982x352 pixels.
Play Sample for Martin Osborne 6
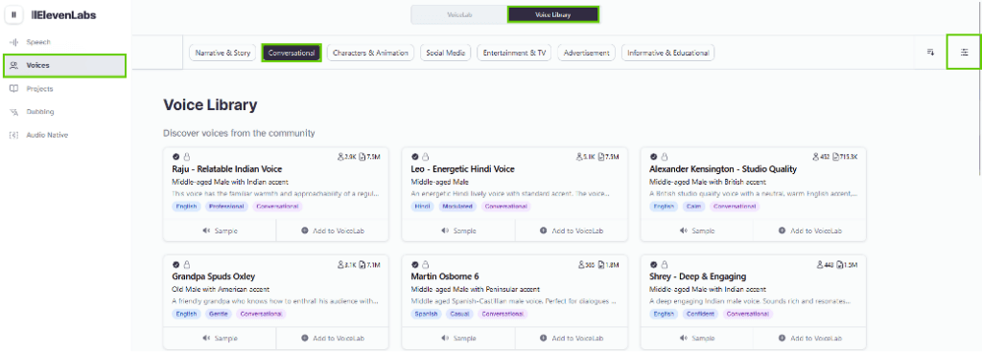click(458, 338)
